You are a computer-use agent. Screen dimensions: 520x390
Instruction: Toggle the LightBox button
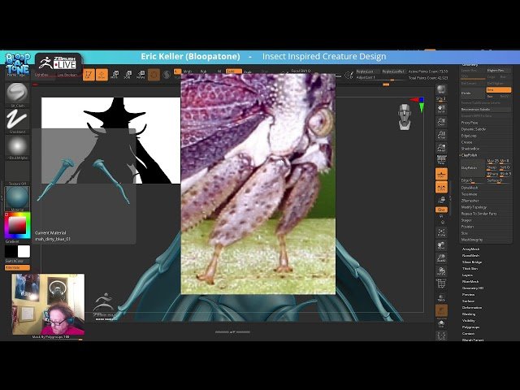[41, 75]
